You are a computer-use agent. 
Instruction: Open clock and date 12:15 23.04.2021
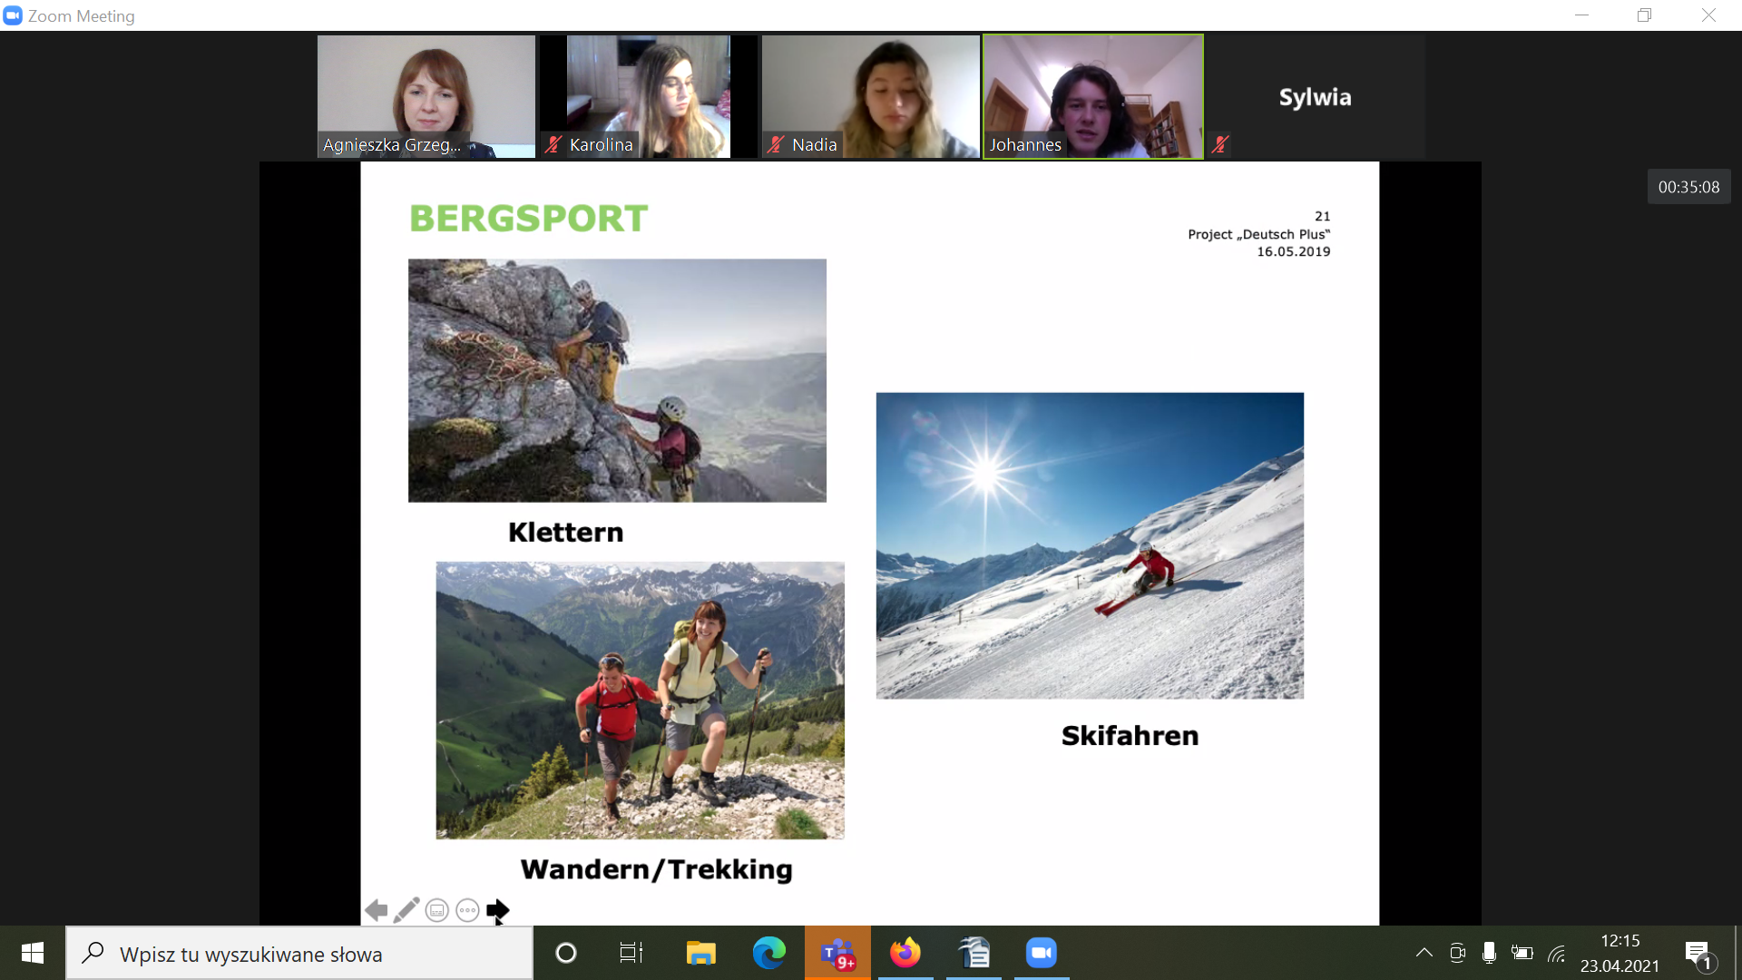[1620, 954]
